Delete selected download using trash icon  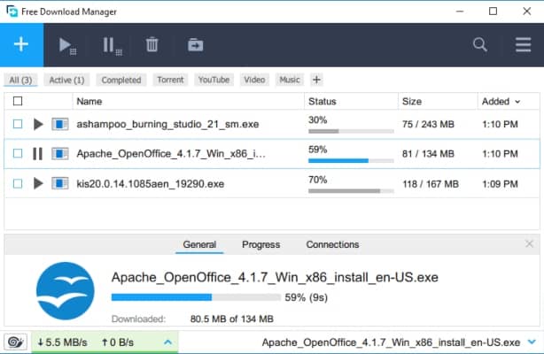[x=152, y=45]
